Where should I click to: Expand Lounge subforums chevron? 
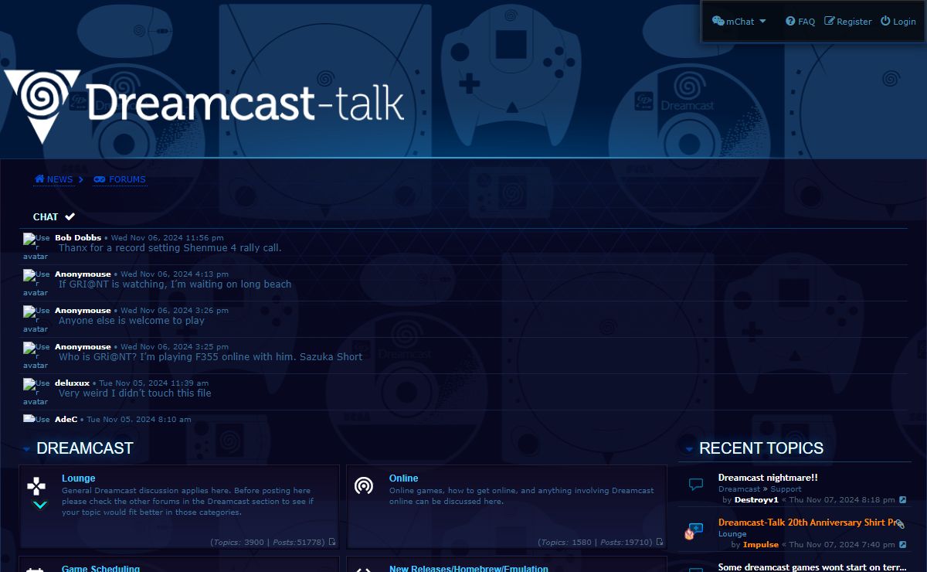(x=40, y=505)
